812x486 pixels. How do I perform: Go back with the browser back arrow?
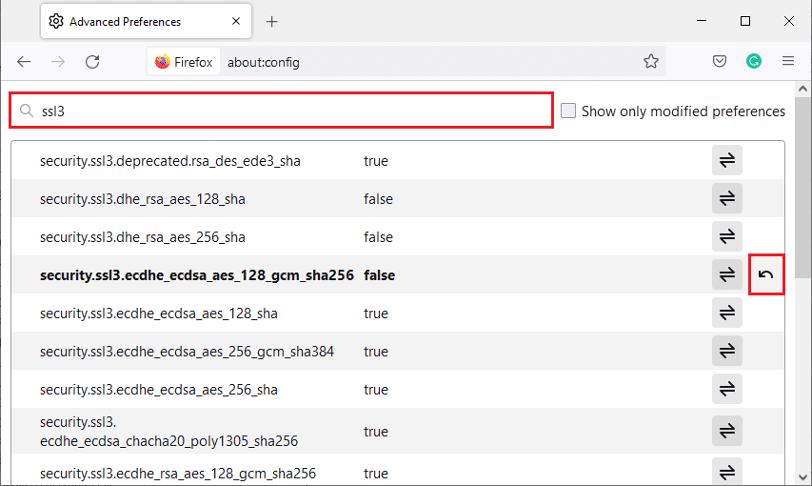pyautogui.click(x=24, y=62)
